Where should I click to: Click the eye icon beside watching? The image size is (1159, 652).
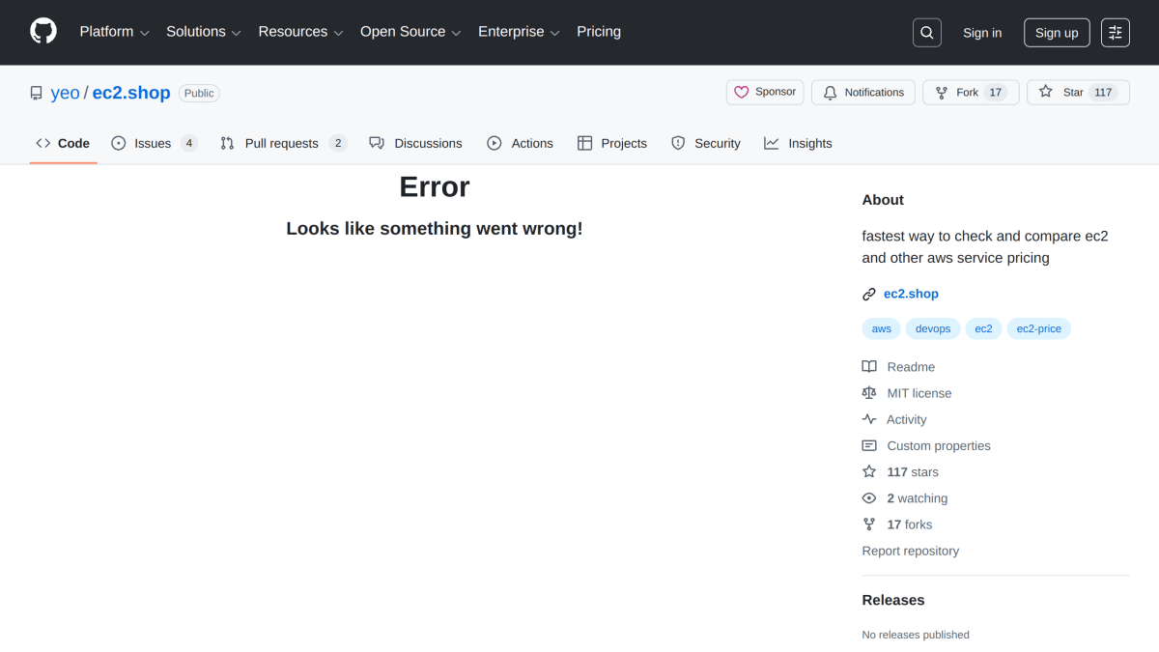pyautogui.click(x=869, y=498)
